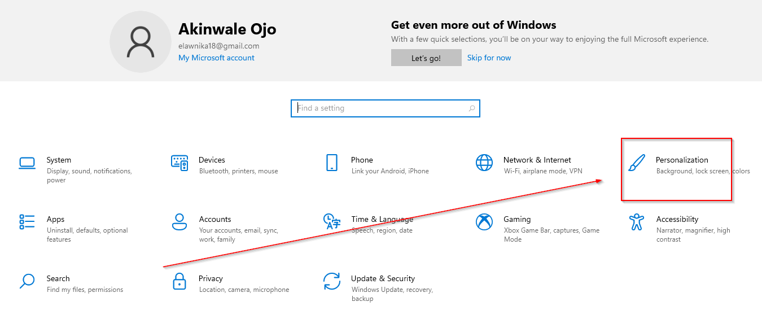The image size is (762, 319).
Task: Click the user profile avatar picture
Action: pos(140,42)
